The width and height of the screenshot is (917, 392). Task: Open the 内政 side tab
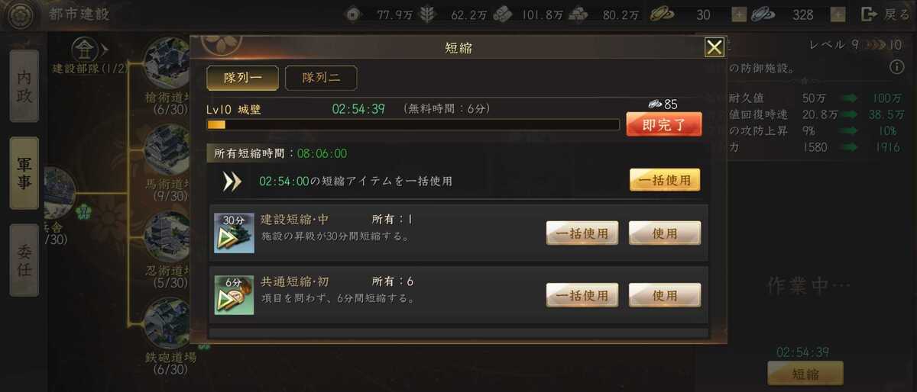[24, 86]
